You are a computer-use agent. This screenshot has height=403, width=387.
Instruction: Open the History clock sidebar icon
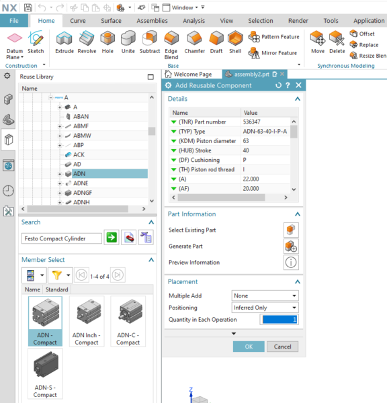click(9, 191)
